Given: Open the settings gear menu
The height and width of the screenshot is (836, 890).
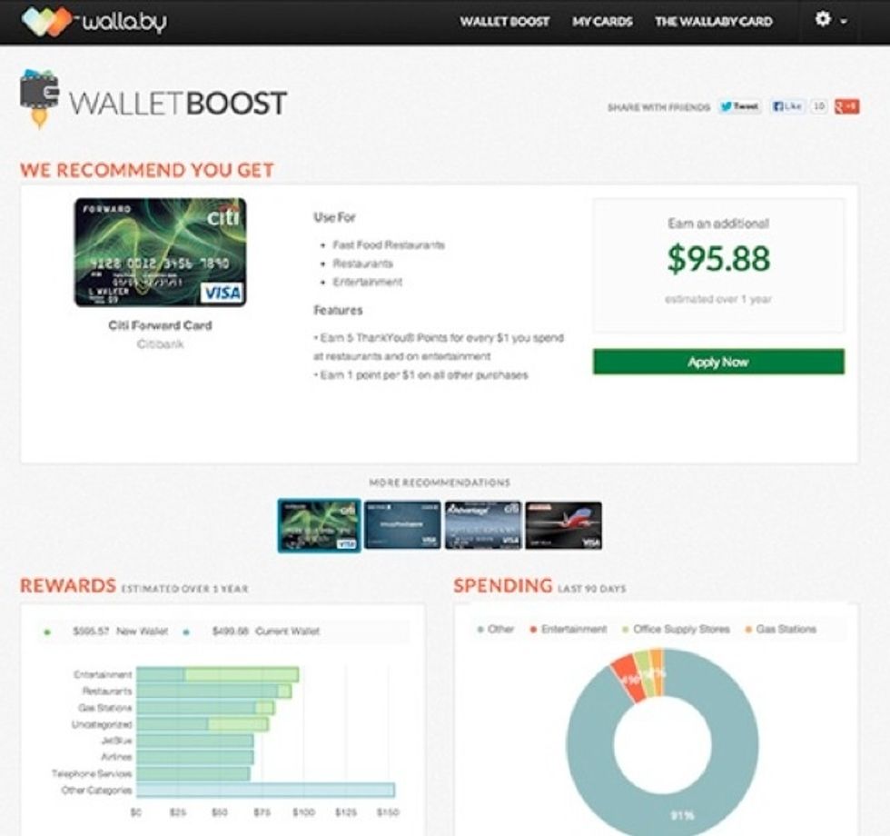Looking at the screenshot, I should point(823,19).
